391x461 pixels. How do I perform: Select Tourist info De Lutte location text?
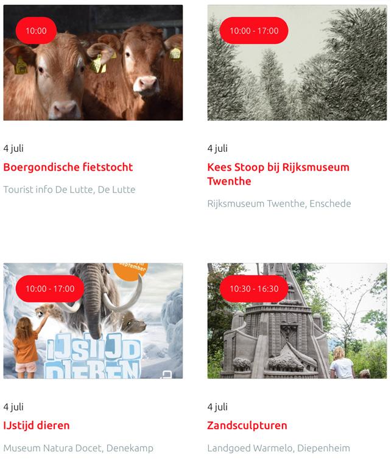(x=69, y=189)
